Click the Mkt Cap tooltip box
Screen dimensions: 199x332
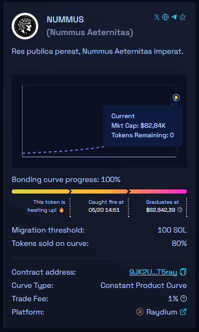pos(143,126)
